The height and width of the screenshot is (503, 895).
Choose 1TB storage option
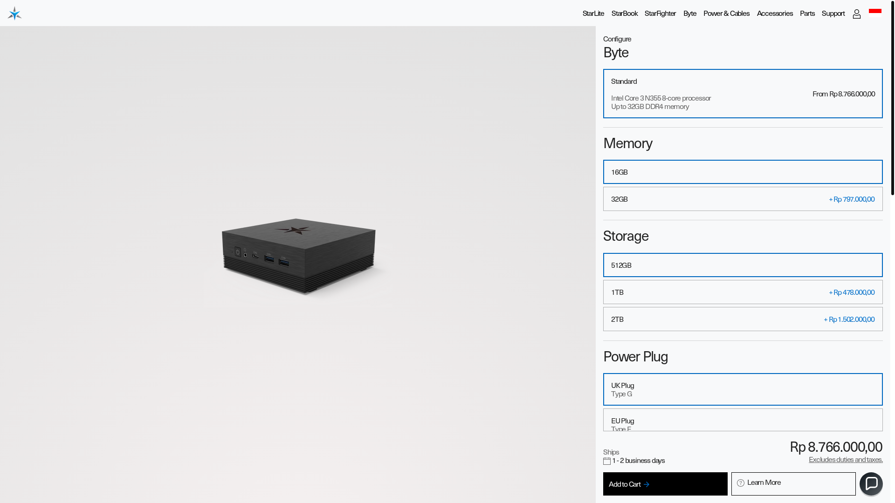pyautogui.click(x=743, y=292)
